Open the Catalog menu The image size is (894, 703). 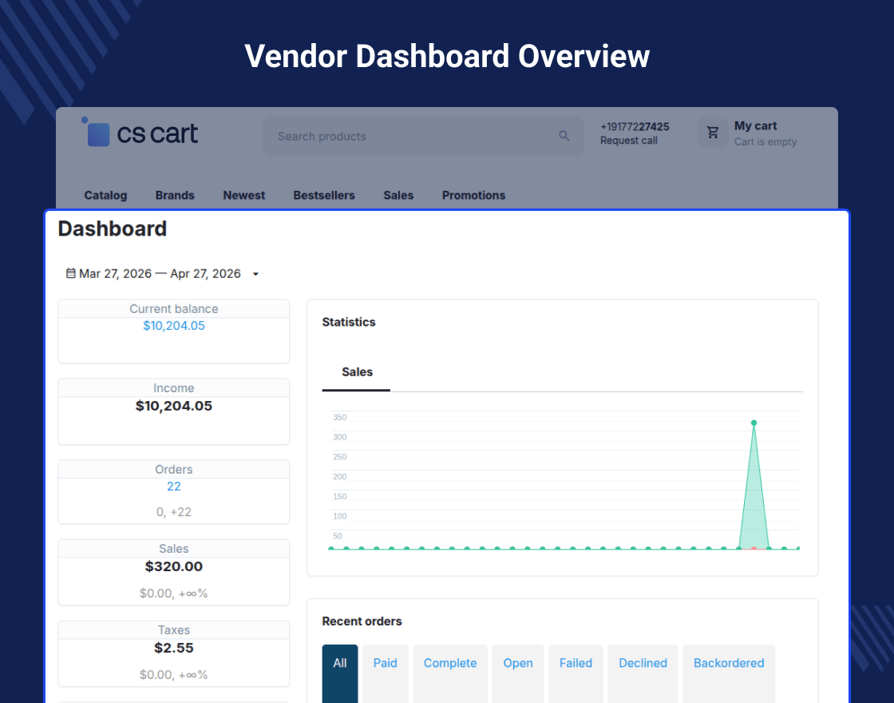105,195
